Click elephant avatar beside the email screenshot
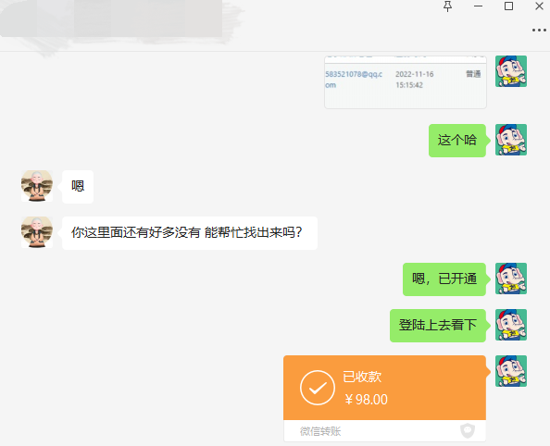 [511, 71]
